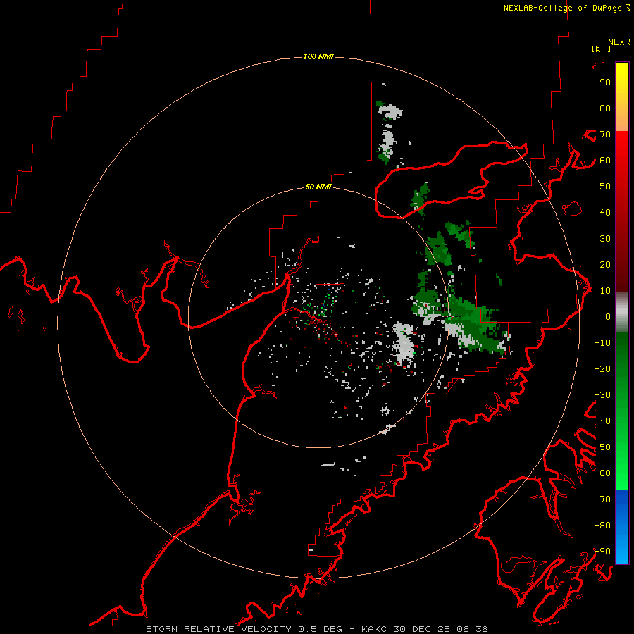The width and height of the screenshot is (634, 634).
Task: Click the 90 value on velocity scale
Action: click(605, 82)
